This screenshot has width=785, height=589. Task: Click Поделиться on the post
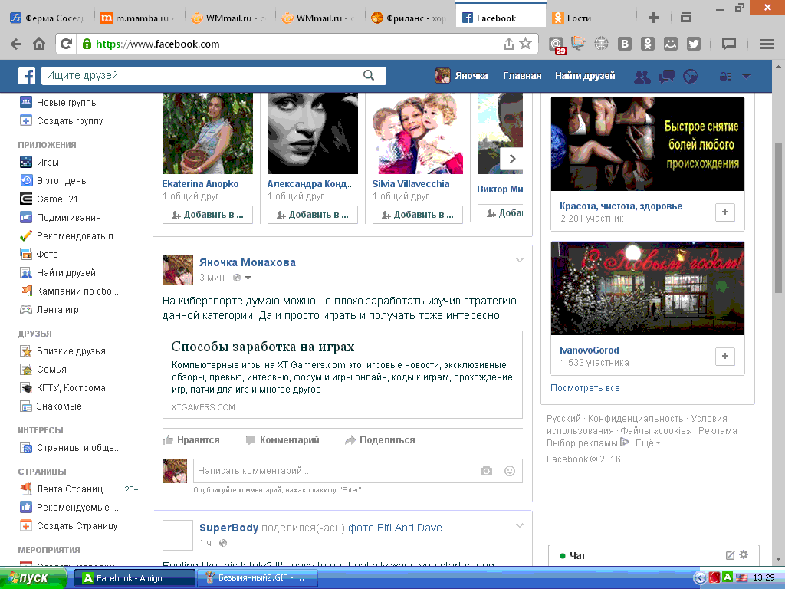tap(380, 440)
